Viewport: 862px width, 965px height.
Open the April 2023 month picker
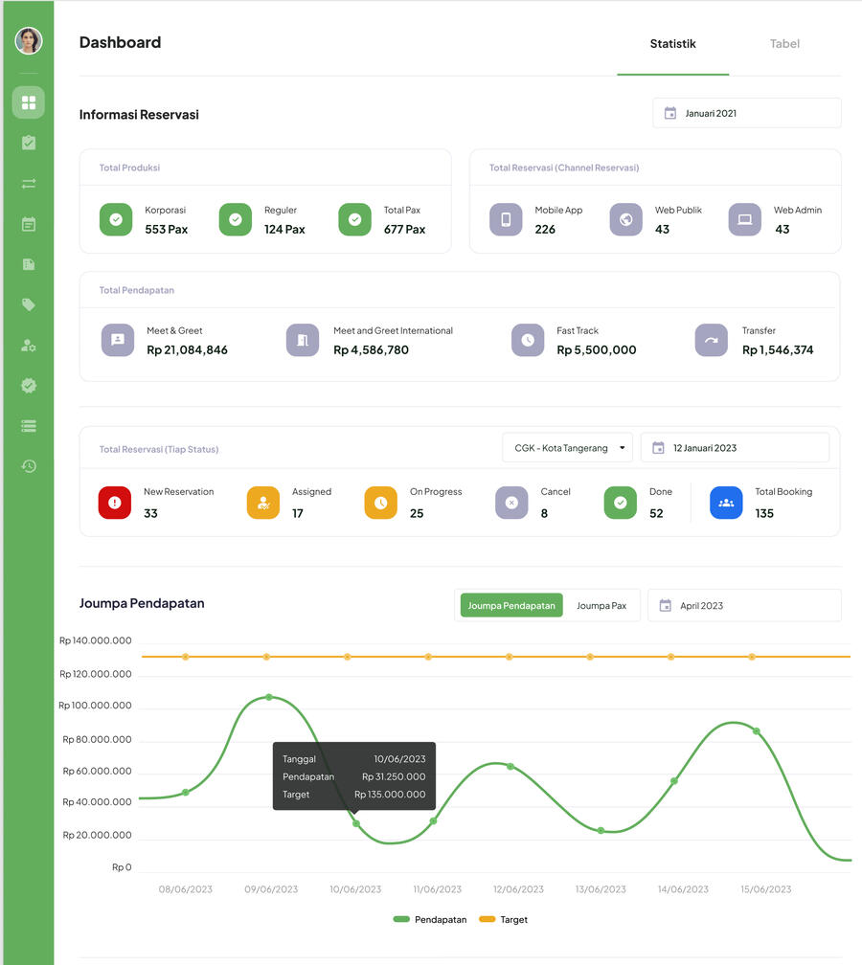(x=743, y=606)
